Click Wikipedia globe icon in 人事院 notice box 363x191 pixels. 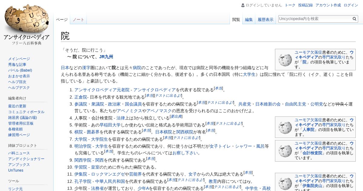285,127
